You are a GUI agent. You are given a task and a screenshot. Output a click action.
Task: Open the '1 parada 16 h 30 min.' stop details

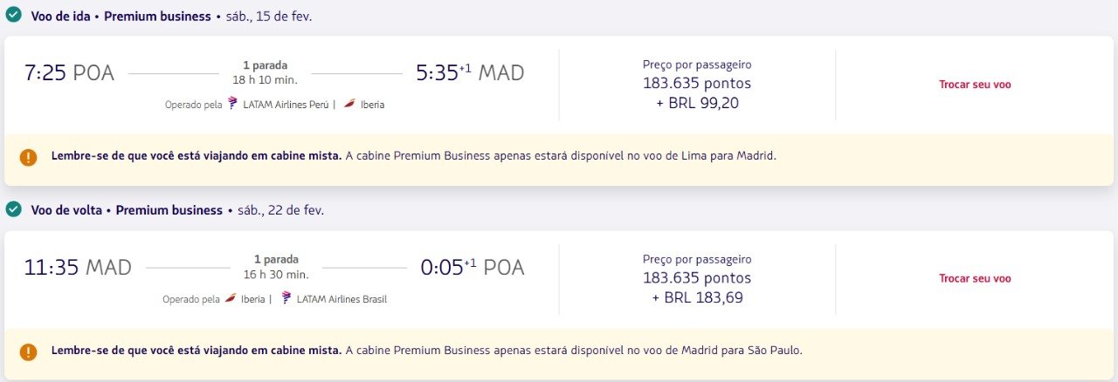[276, 267]
